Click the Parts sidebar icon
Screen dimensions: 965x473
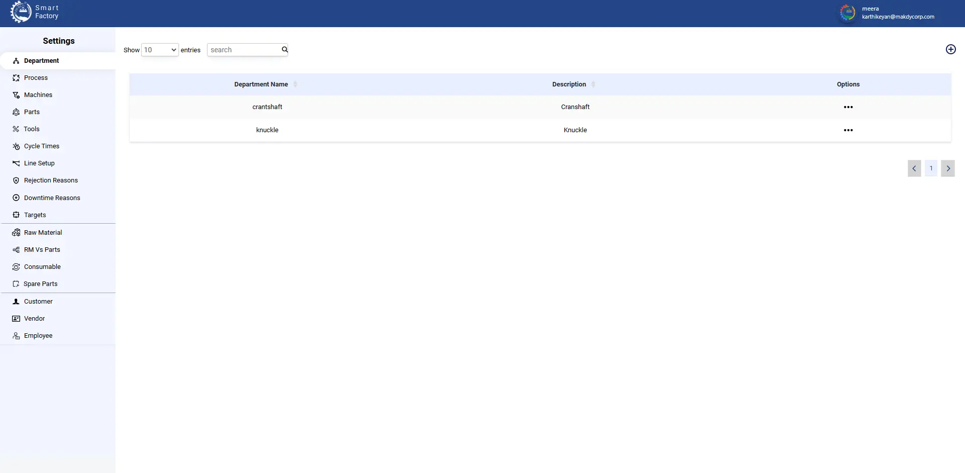pos(16,112)
